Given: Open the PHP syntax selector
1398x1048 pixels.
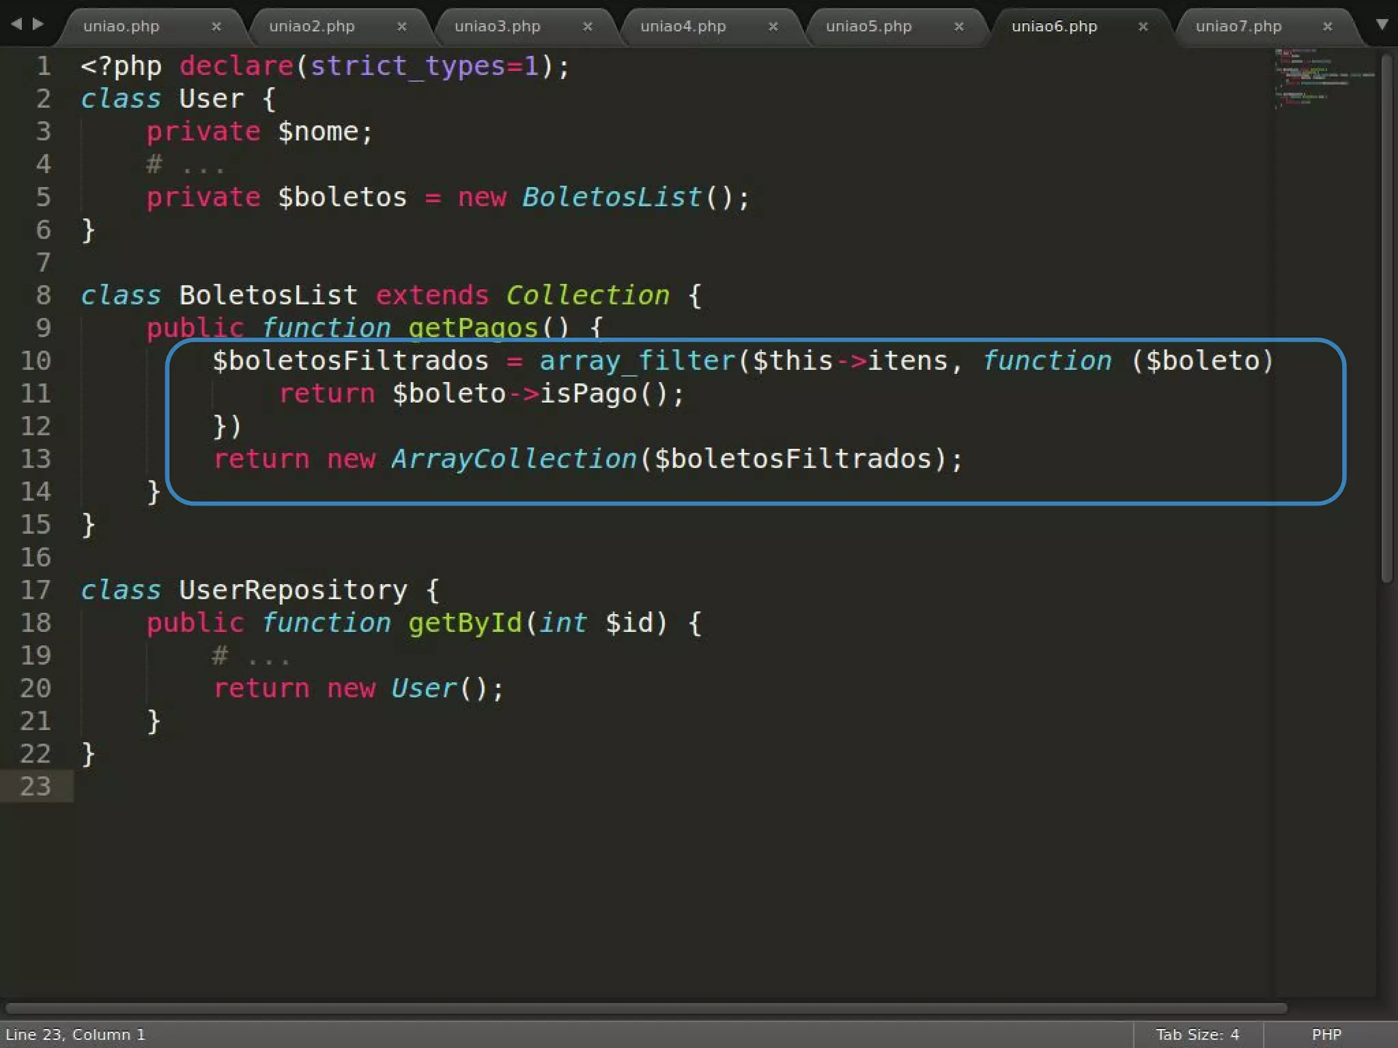Looking at the screenshot, I should tap(1326, 1034).
